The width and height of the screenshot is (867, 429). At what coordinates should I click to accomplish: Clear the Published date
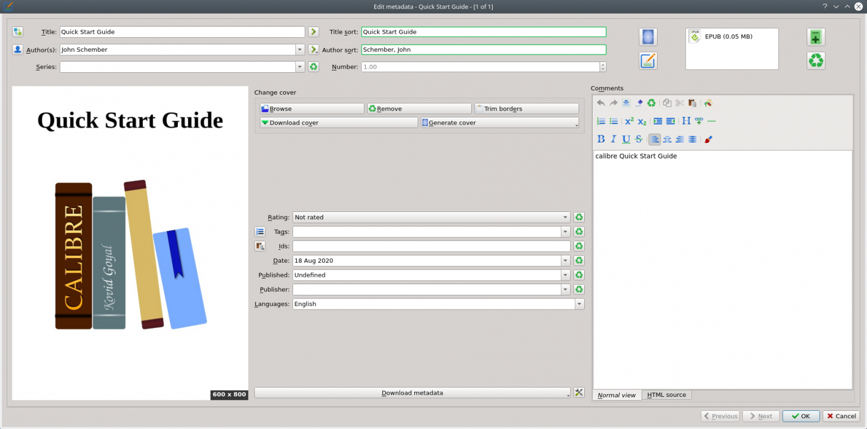point(579,275)
